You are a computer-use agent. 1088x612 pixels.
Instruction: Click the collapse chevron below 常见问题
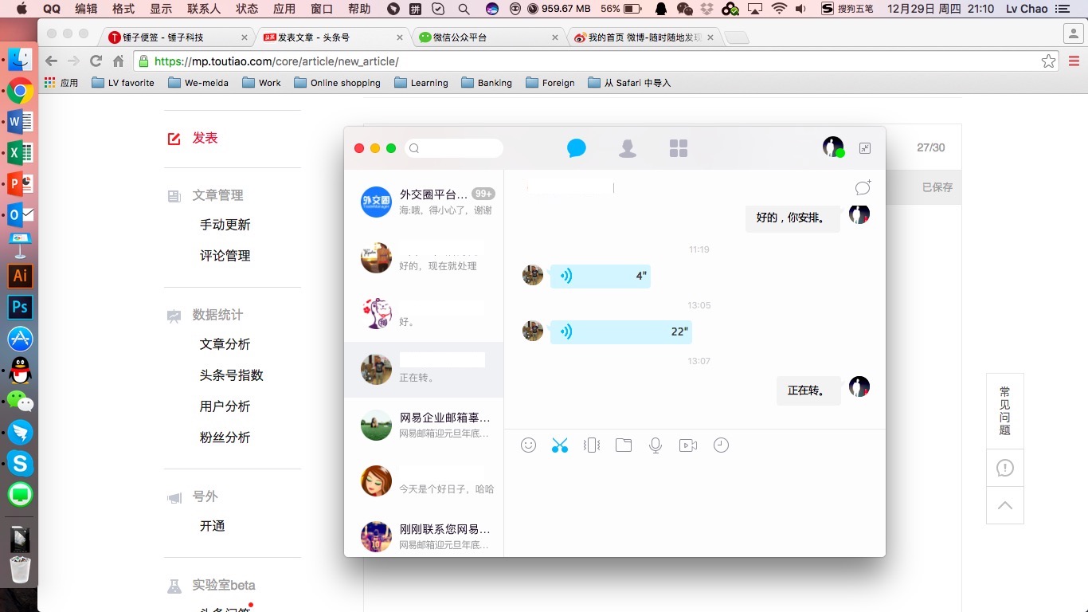[1004, 505]
